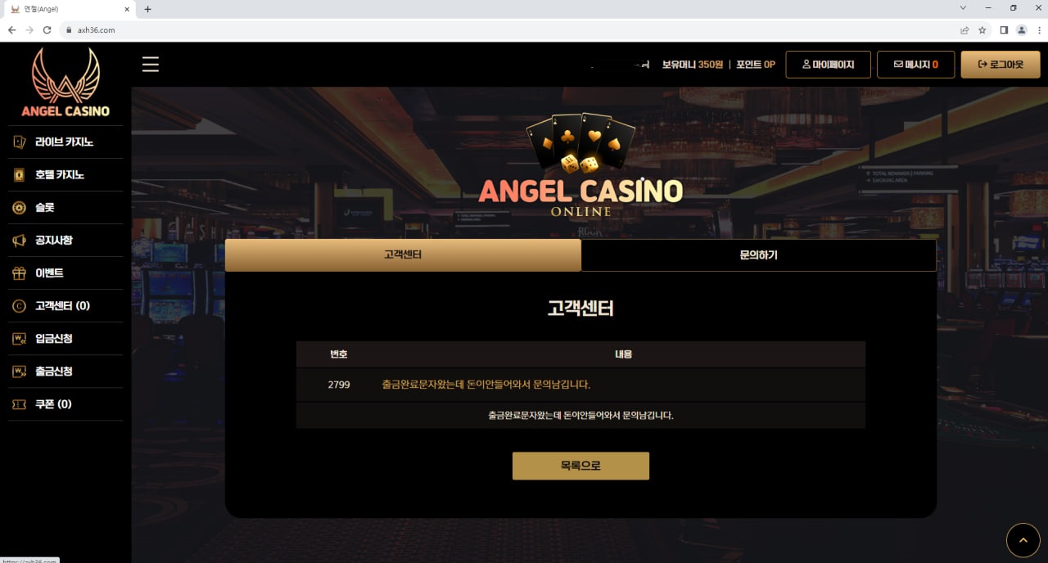
Task: Open the 슬롯 sidebar item
Action: 65,207
